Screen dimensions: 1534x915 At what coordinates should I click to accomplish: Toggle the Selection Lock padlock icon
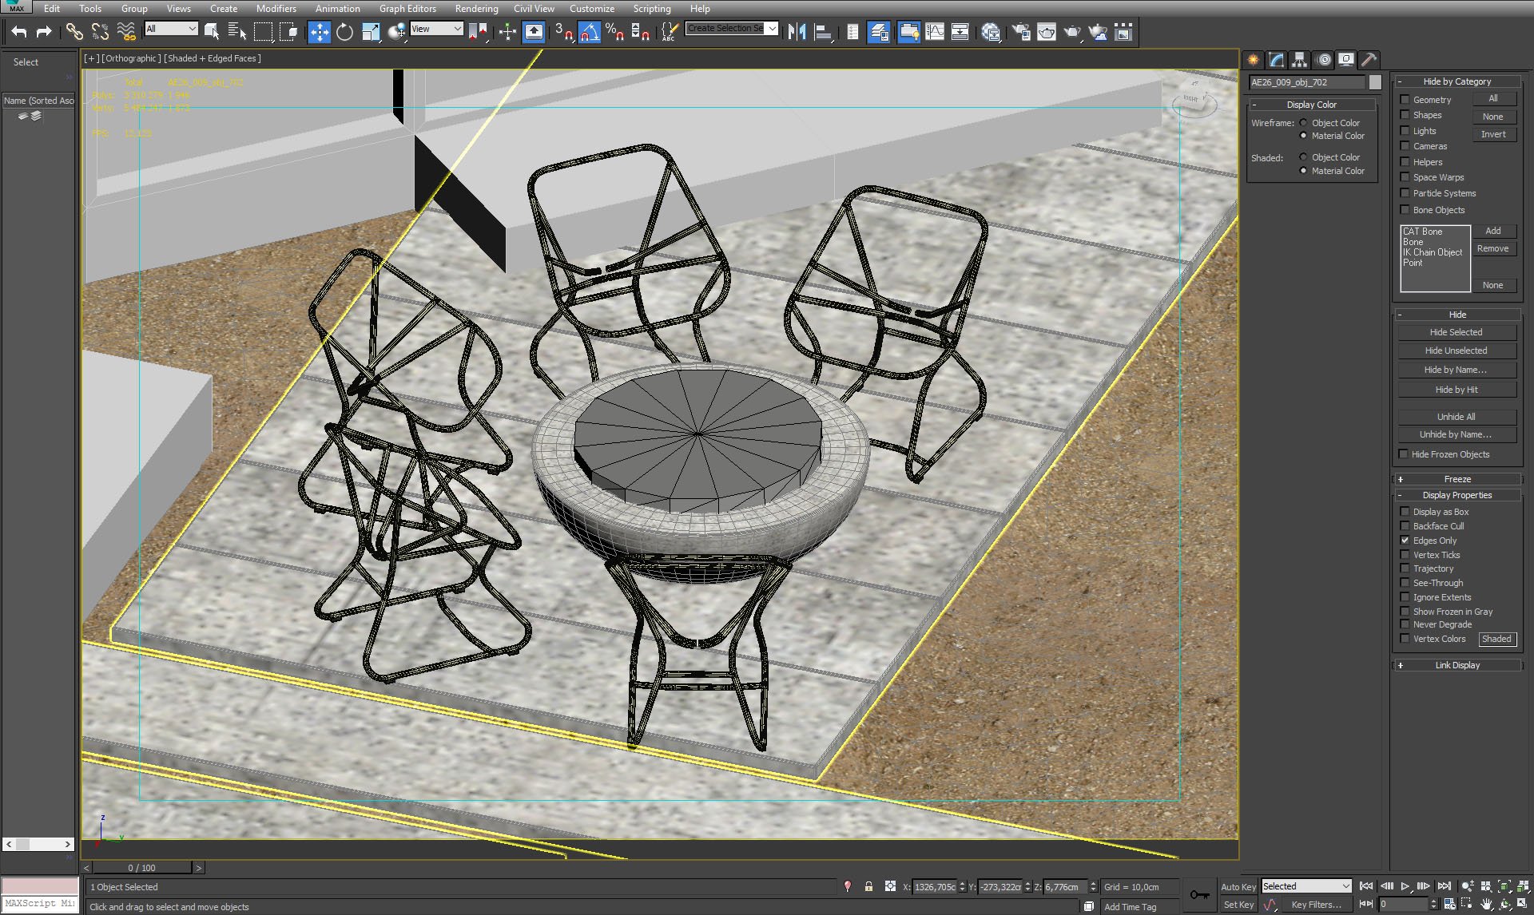tap(868, 886)
